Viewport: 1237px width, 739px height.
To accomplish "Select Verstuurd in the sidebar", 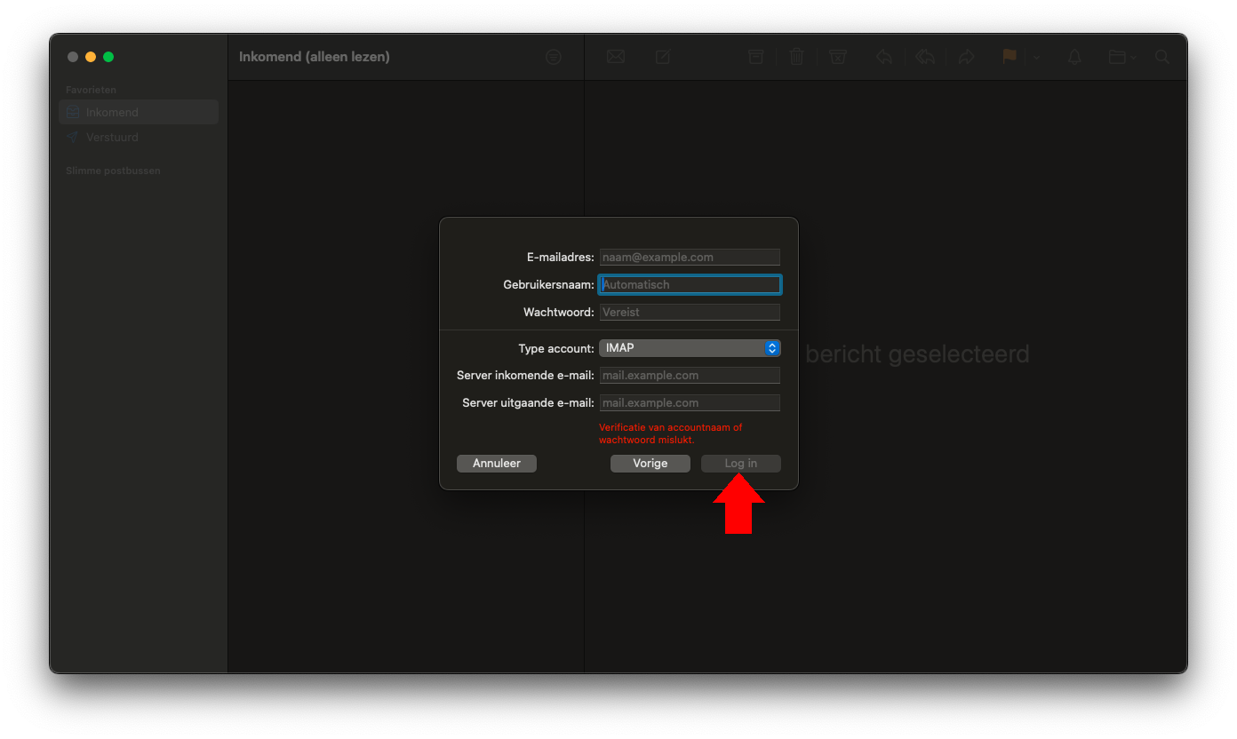I will pos(111,137).
